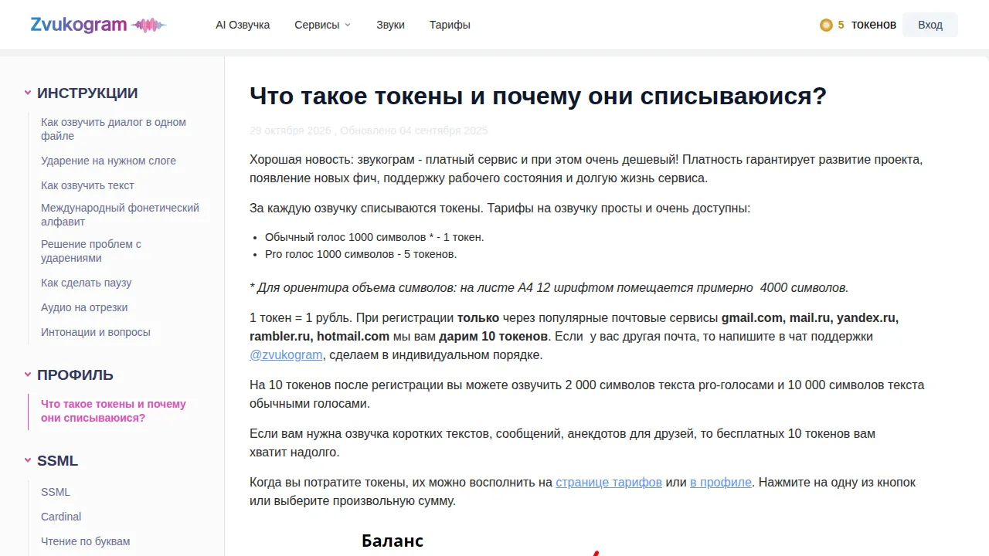Follow the 'в профиле' link
Screen dimensions: 989x556
pos(721,482)
